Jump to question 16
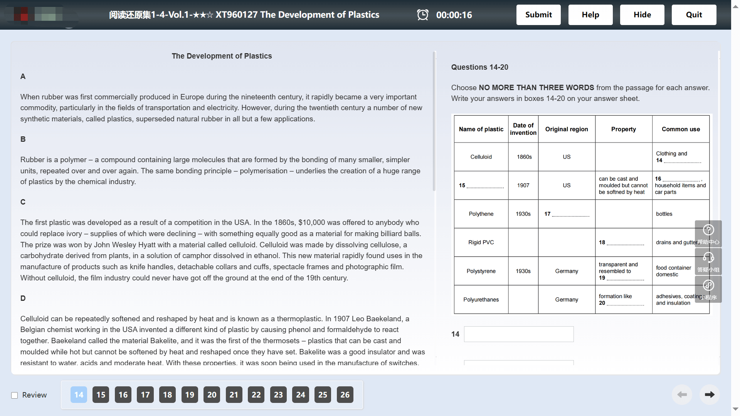 (123, 395)
